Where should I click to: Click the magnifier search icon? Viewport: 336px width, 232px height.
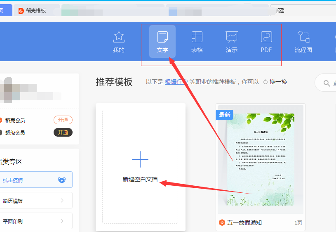pos(327,83)
